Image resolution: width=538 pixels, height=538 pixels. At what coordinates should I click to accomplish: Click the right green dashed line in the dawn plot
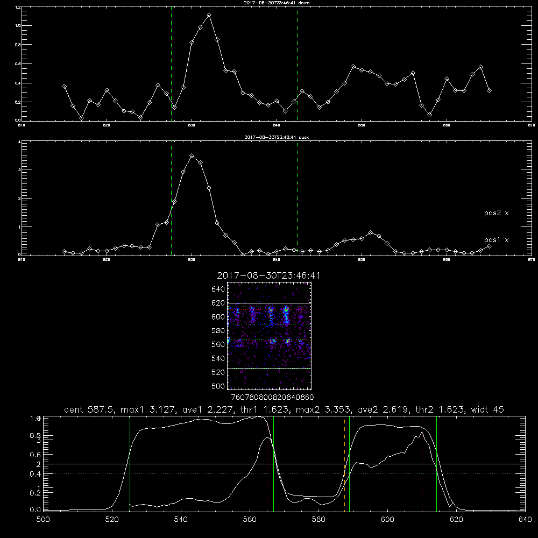tap(297, 64)
